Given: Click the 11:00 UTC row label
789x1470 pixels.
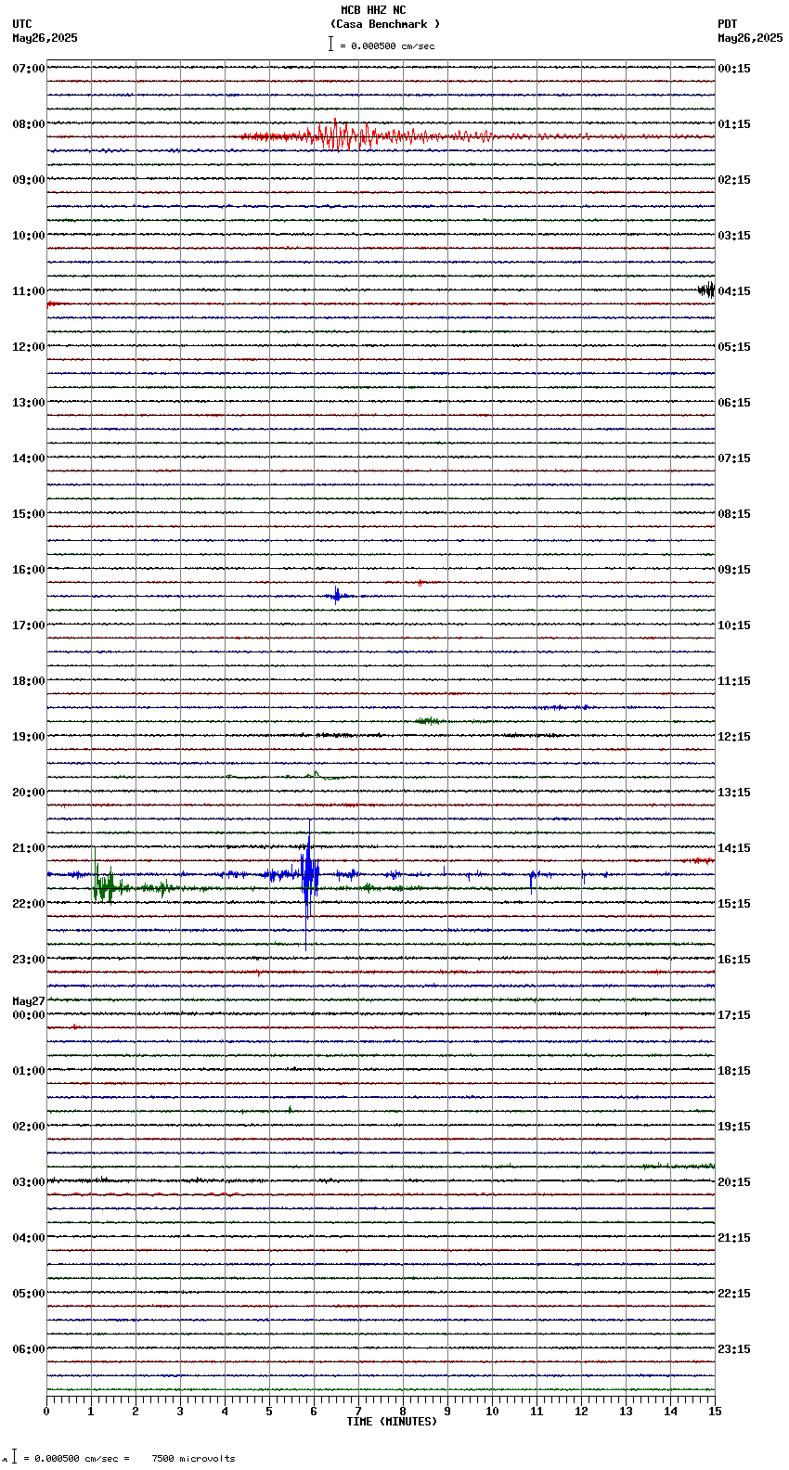Looking at the screenshot, I should (29, 291).
